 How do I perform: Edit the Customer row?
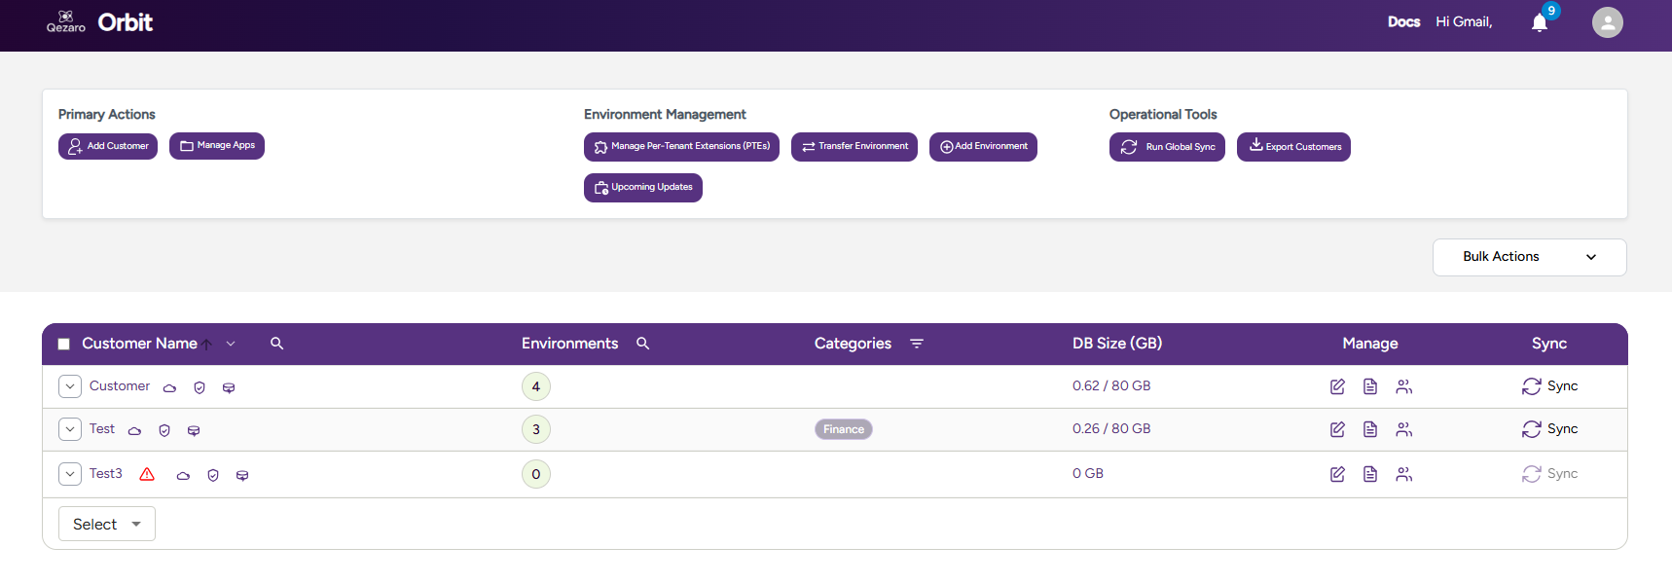1337,386
